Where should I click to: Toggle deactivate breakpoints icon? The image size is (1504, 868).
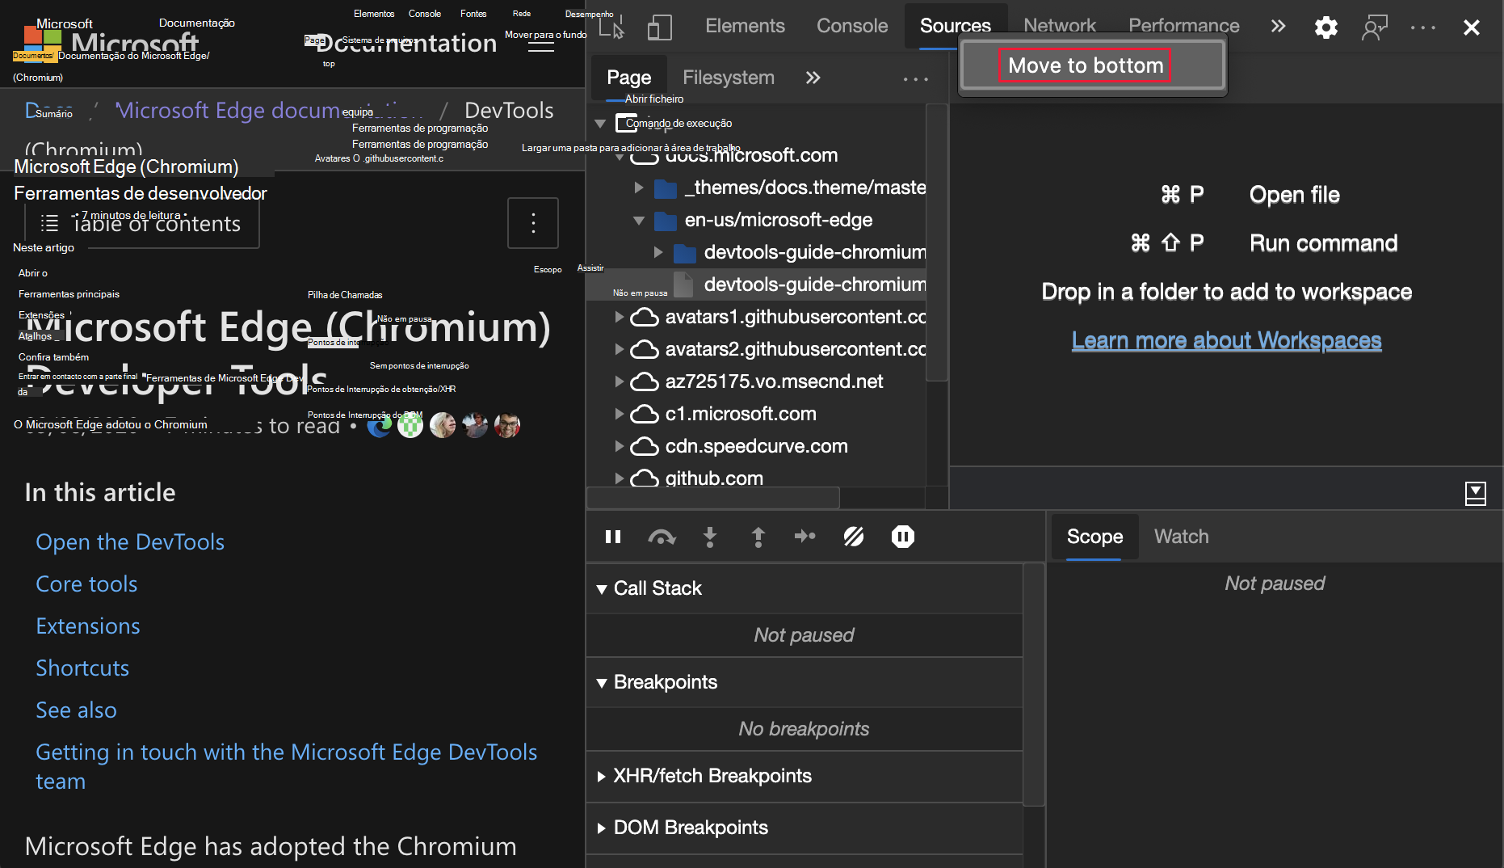(x=854, y=536)
